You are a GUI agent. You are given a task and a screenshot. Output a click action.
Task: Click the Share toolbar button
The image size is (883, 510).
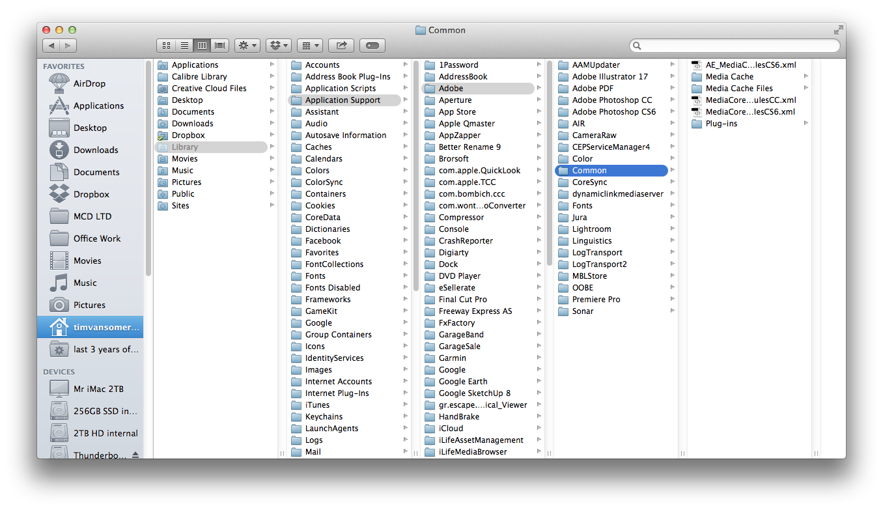point(341,46)
